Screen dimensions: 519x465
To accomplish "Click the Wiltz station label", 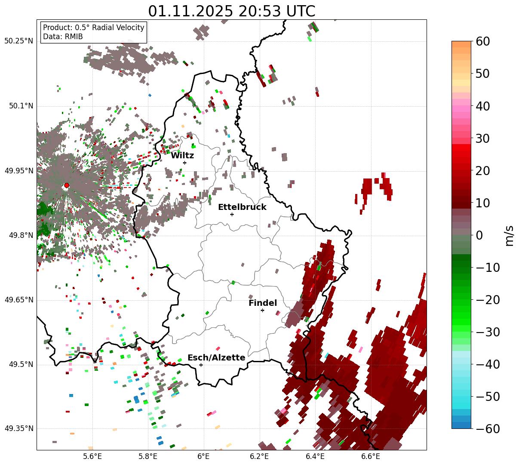I will (182, 156).
